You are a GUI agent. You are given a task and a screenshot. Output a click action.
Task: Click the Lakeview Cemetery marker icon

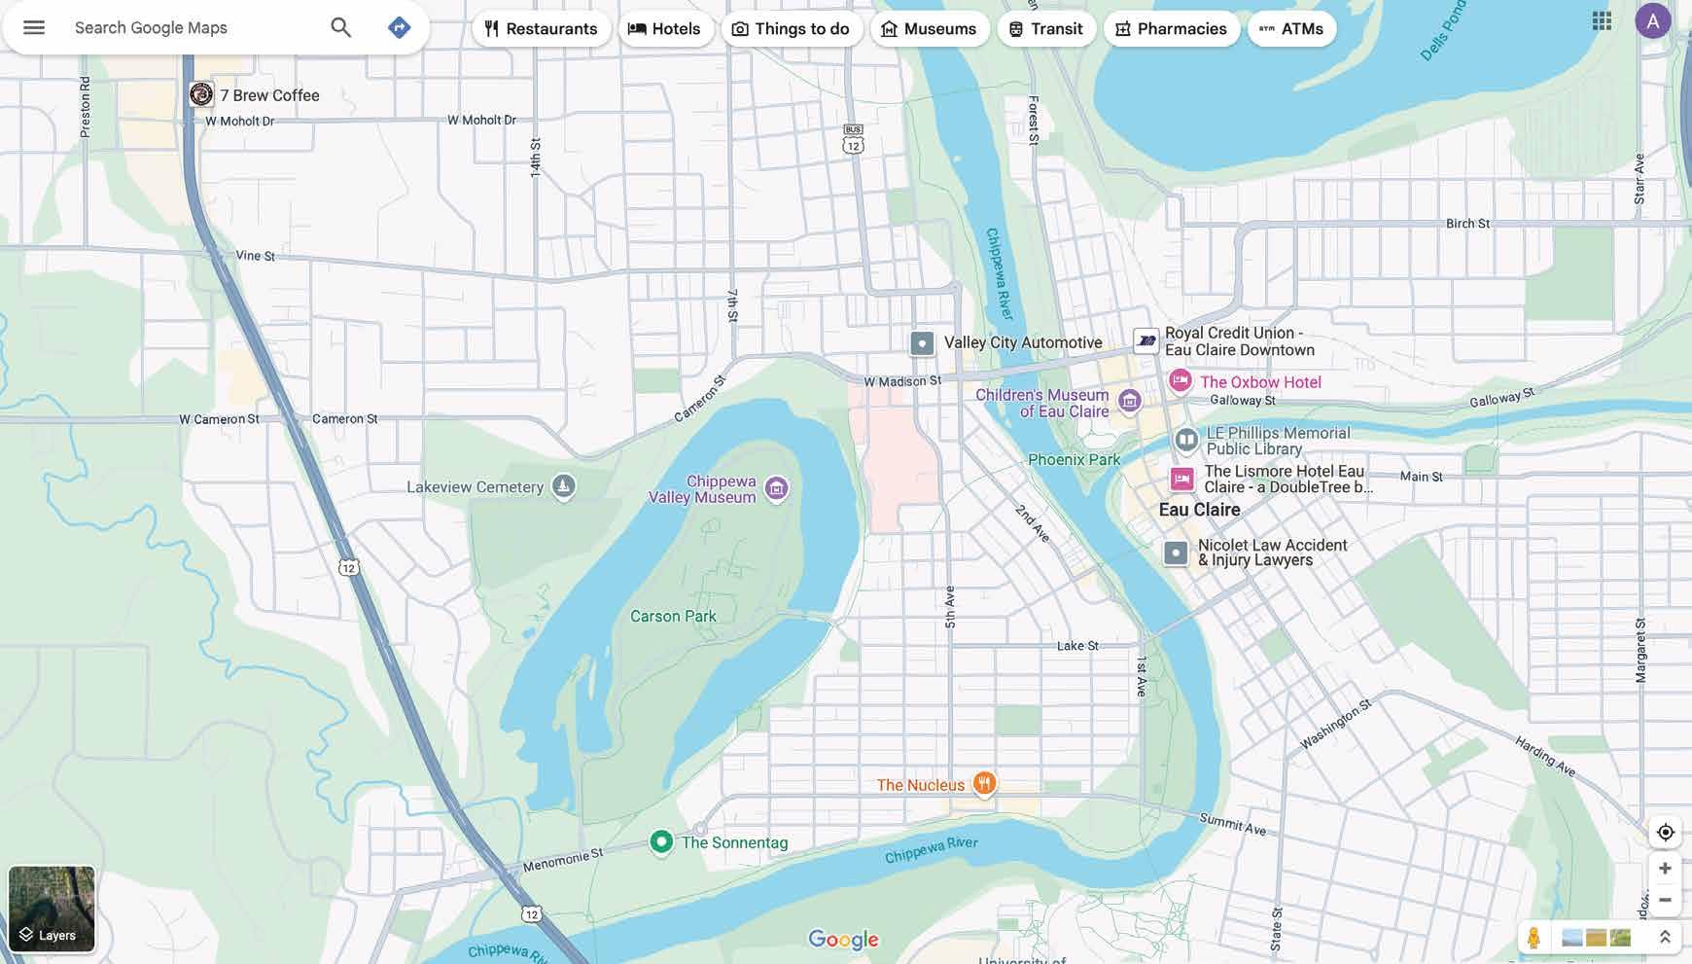pos(564,485)
